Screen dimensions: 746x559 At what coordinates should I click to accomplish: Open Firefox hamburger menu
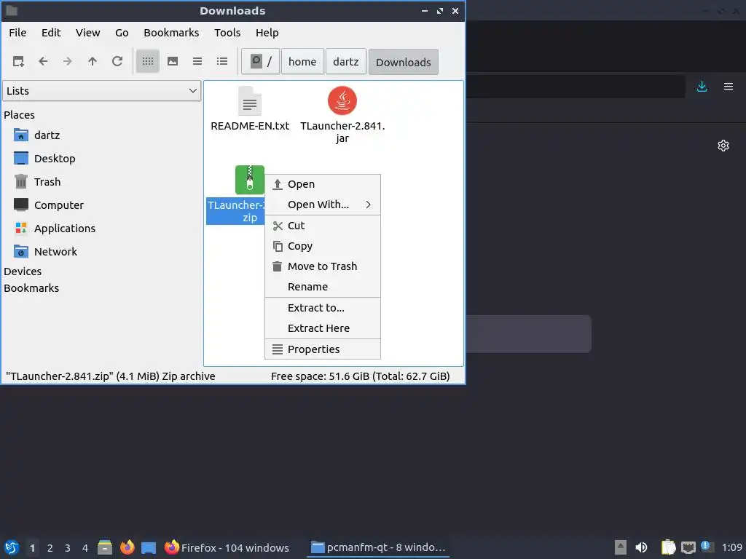pos(729,87)
